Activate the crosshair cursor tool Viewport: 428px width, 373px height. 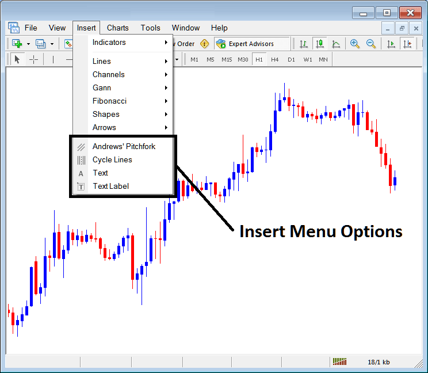(33, 59)
